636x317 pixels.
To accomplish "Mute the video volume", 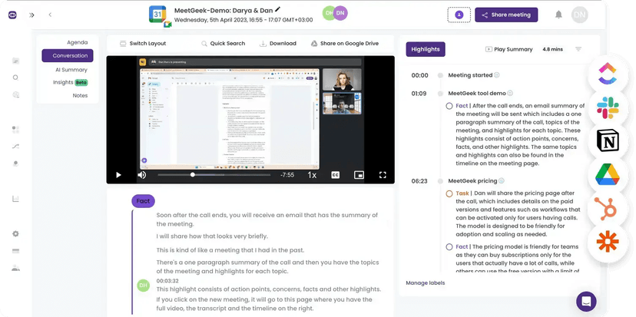I will [x=141, y=175].
